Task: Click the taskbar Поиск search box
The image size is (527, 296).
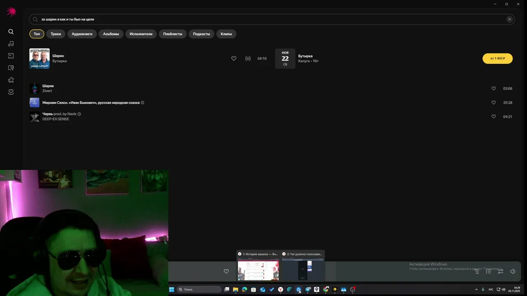Action: pyautogui.click(x=199, y=289)
